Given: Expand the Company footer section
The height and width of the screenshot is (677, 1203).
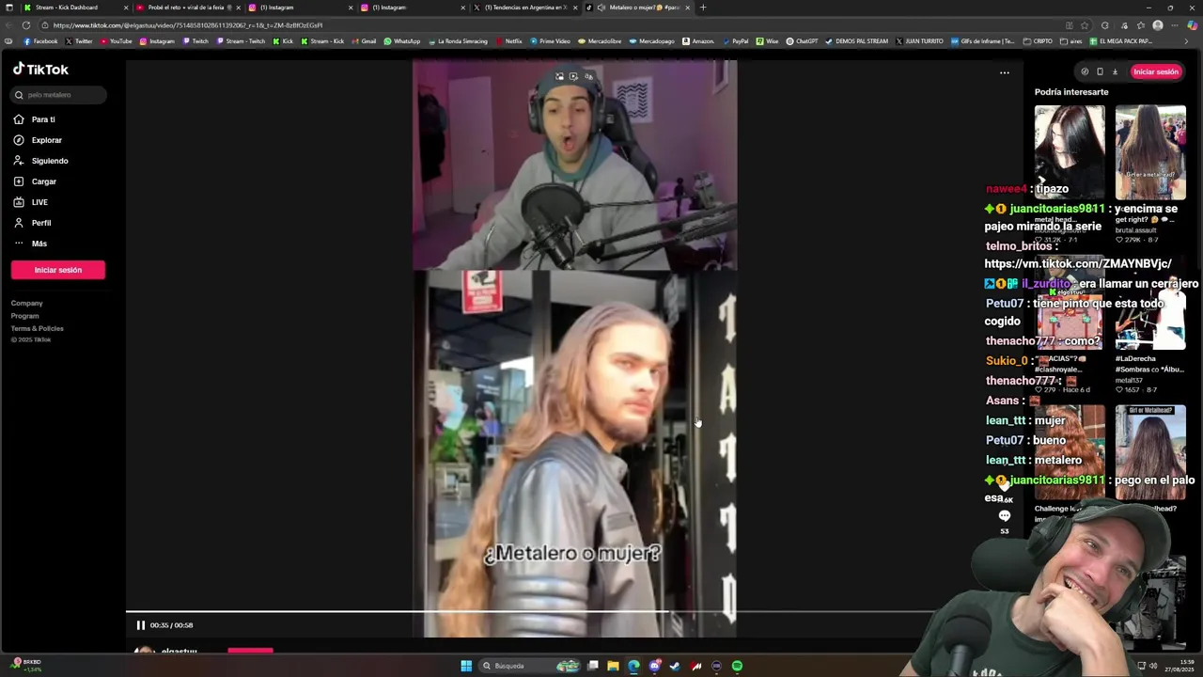Looking at the screenshot, I should pos(27,303).
